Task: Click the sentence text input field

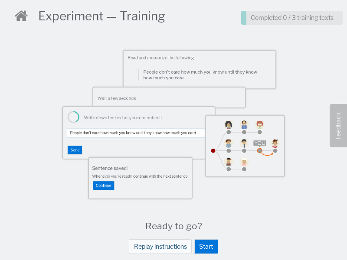Action: click(136, 133)
